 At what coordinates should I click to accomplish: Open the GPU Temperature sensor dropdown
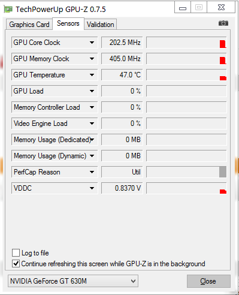[92, 75]
